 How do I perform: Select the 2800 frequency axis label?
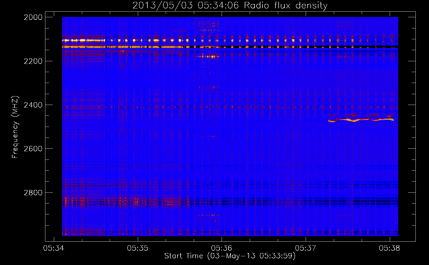(x=33, y=192)
